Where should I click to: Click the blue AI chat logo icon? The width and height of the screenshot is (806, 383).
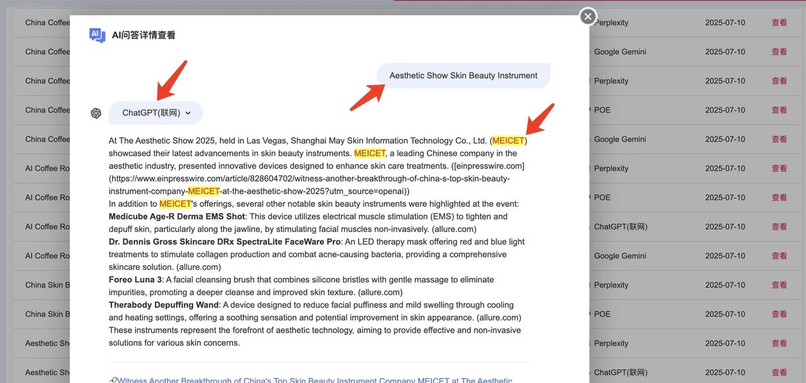point(97,35)
